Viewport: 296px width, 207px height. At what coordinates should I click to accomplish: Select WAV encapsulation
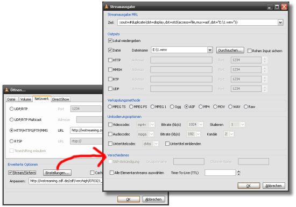pyautogui.click(x=230, y=106)
